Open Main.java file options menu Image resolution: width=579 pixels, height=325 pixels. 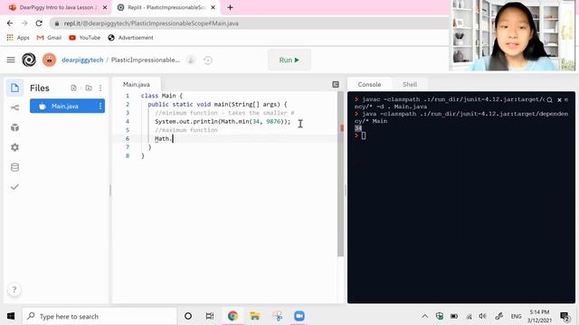point(100,107)
